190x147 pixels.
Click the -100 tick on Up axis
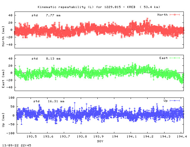pyautogui.click(x=10, y=133)
